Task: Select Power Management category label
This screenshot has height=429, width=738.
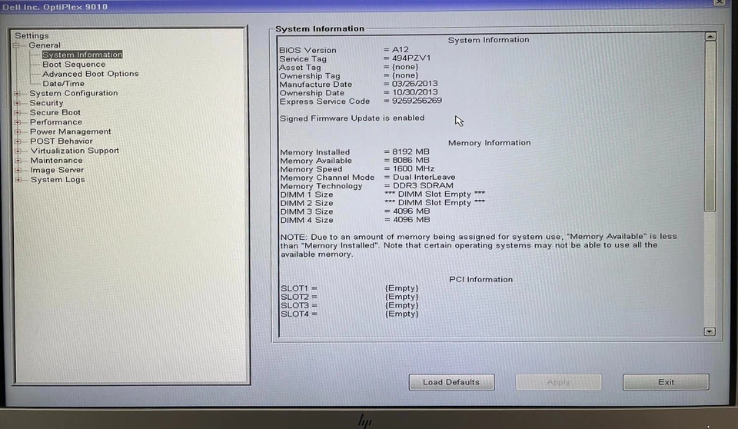Action: point(71,132)
